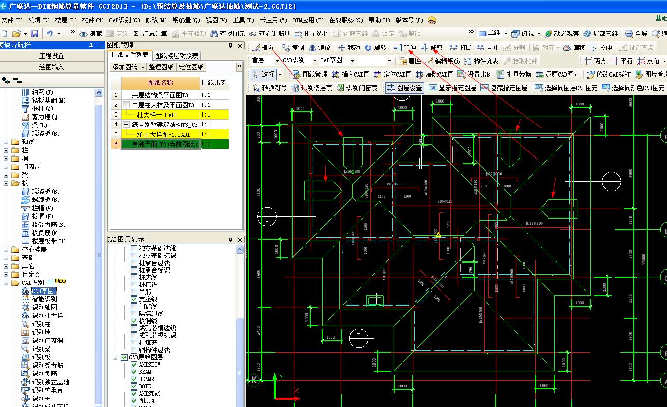This screenshot has height=407, width=667.
Task: Switch to 图纸文件列表 tab
Action: pyautogui.click(x=130, y=55)
